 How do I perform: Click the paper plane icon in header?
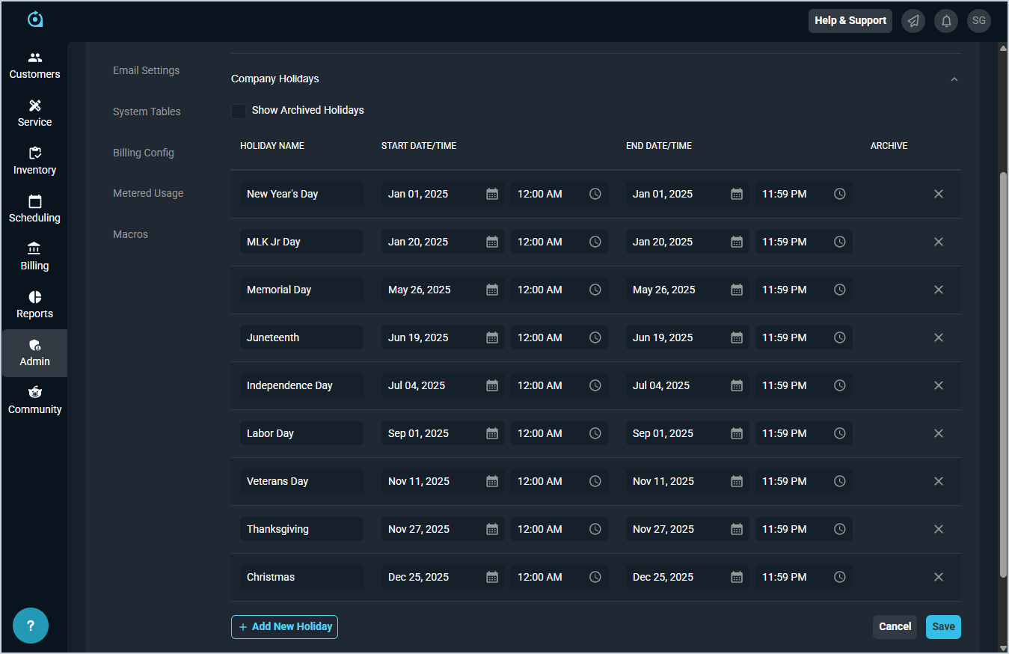[913, 21]
